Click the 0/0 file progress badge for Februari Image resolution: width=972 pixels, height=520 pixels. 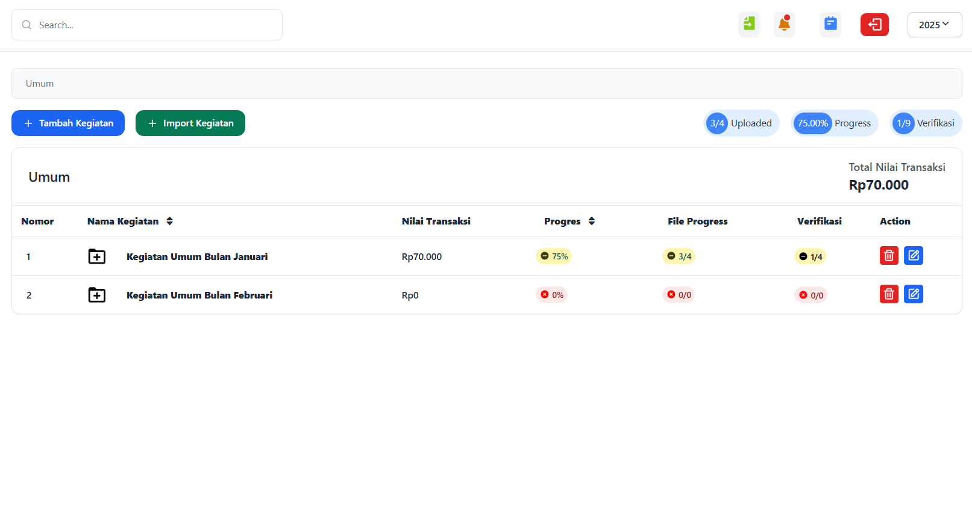click(679, 295)
